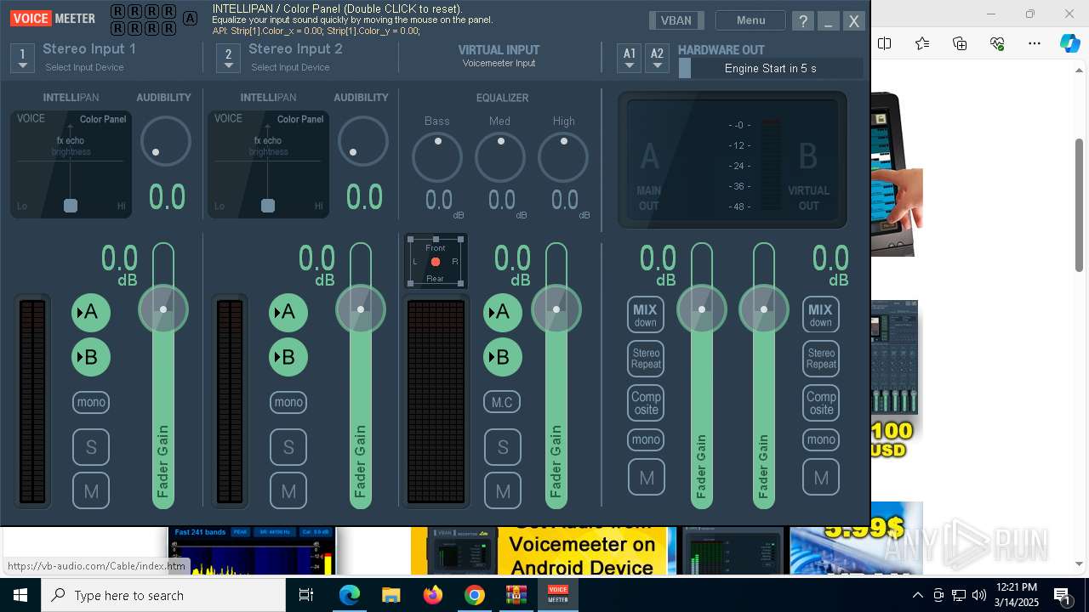Click Audibility knob of Stereo Input 1
The image size is (1089, 612).
pos(165,141)
